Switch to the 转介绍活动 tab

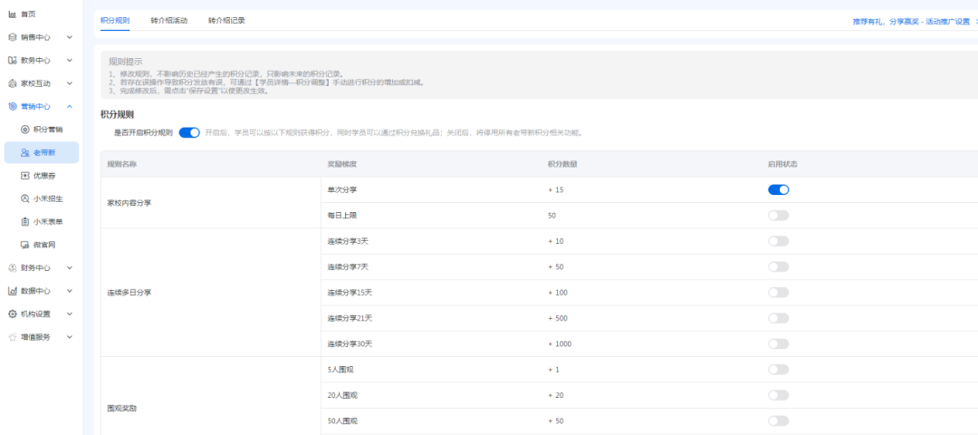click(168, 20)
